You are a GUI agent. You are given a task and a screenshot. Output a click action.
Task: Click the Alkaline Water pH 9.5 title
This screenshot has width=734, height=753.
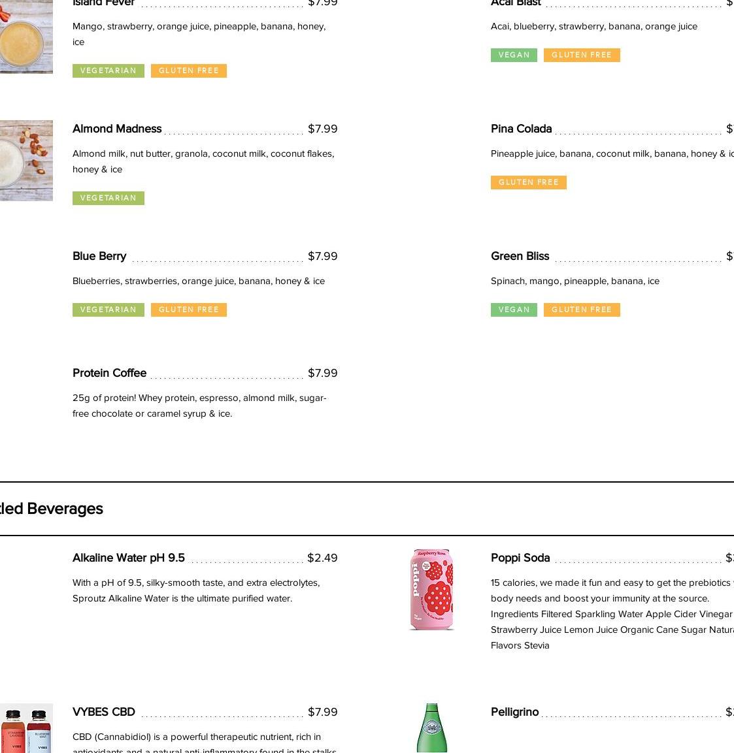click(129, 558)
